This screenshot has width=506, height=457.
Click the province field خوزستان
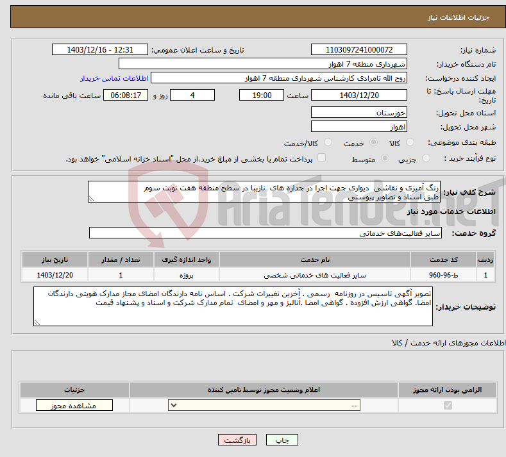click(x=359, y=113)
